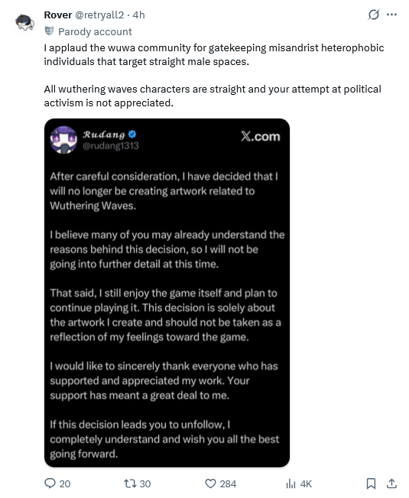The image size is (409, 498).
Task: Click the X.com logo in the image
Action: (x=260, y=136)
